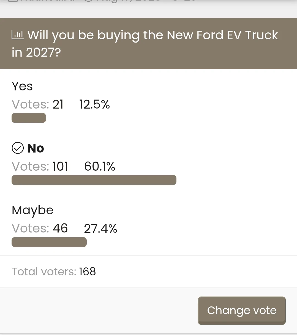Click the Yes results progress bar
Viewport: 297px width, 335px height.
(x=29, y=118)
